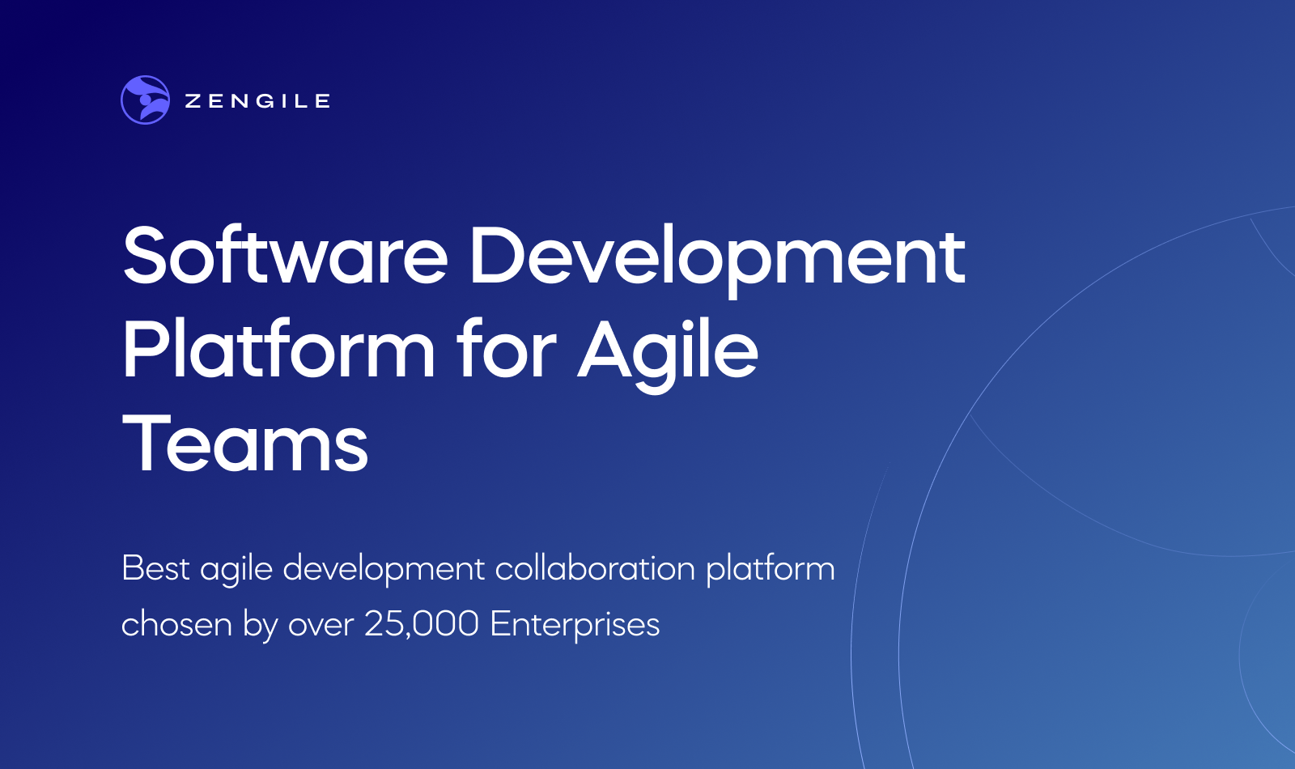The width and height of the screenshot is (1295, 769).
Task: Click the ZENGILE brand name text
Action: click(x=258, y=101)
